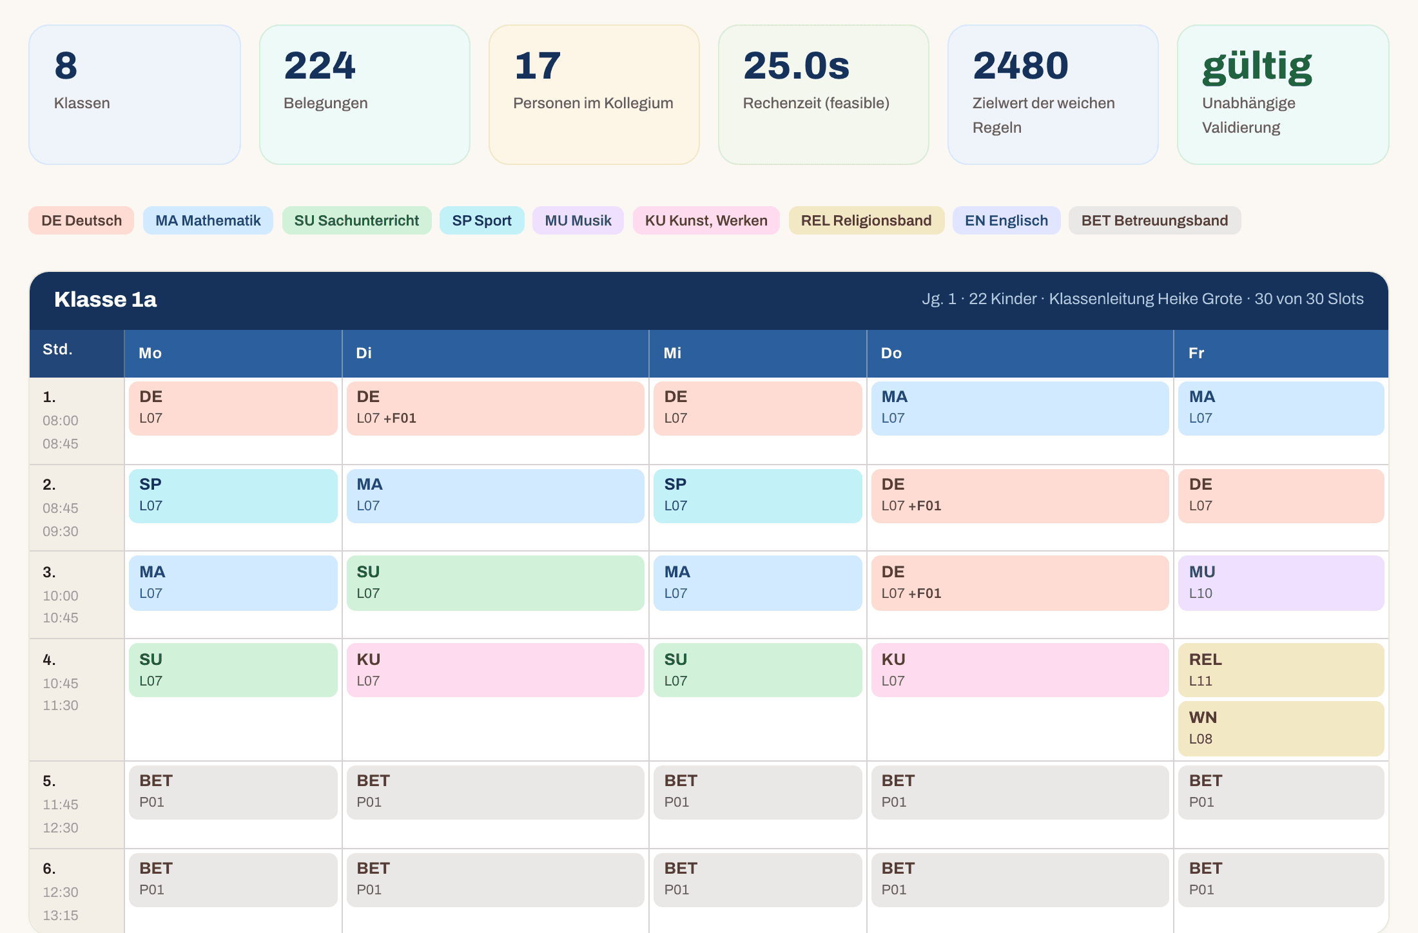1418x933 pixels.
Task: Click the 'MA Mathematik' legend chip
Action: click(208, 220)
